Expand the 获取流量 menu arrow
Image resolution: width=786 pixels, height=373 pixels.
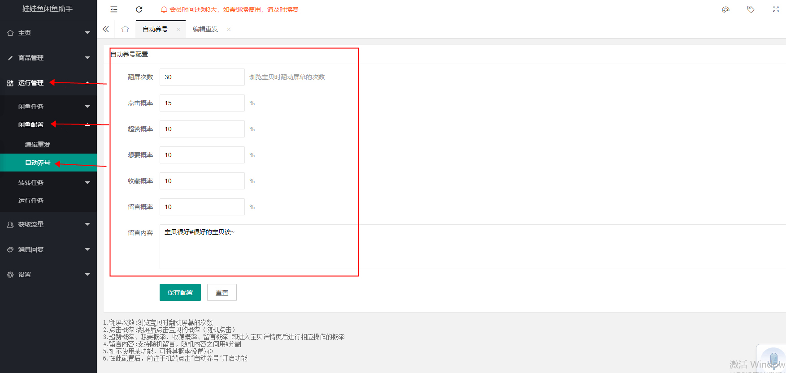[87, 224]
